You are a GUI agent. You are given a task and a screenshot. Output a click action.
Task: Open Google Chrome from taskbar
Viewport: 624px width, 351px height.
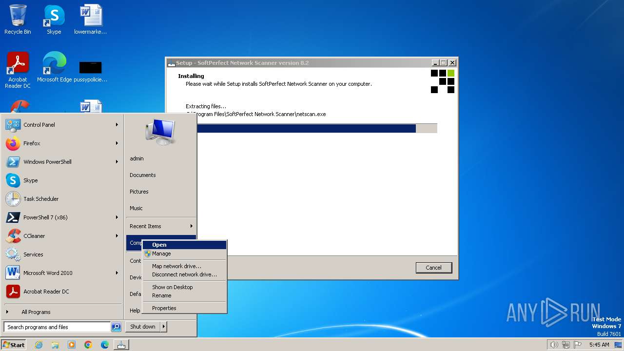tap(88, 345)
